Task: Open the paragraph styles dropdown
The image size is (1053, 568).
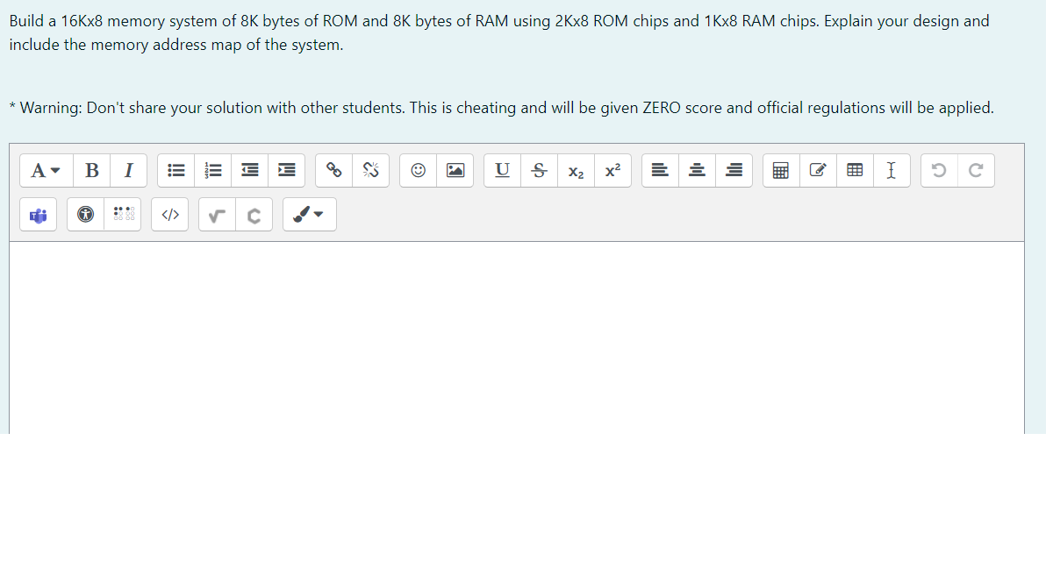Action: (x=45, y=170)
